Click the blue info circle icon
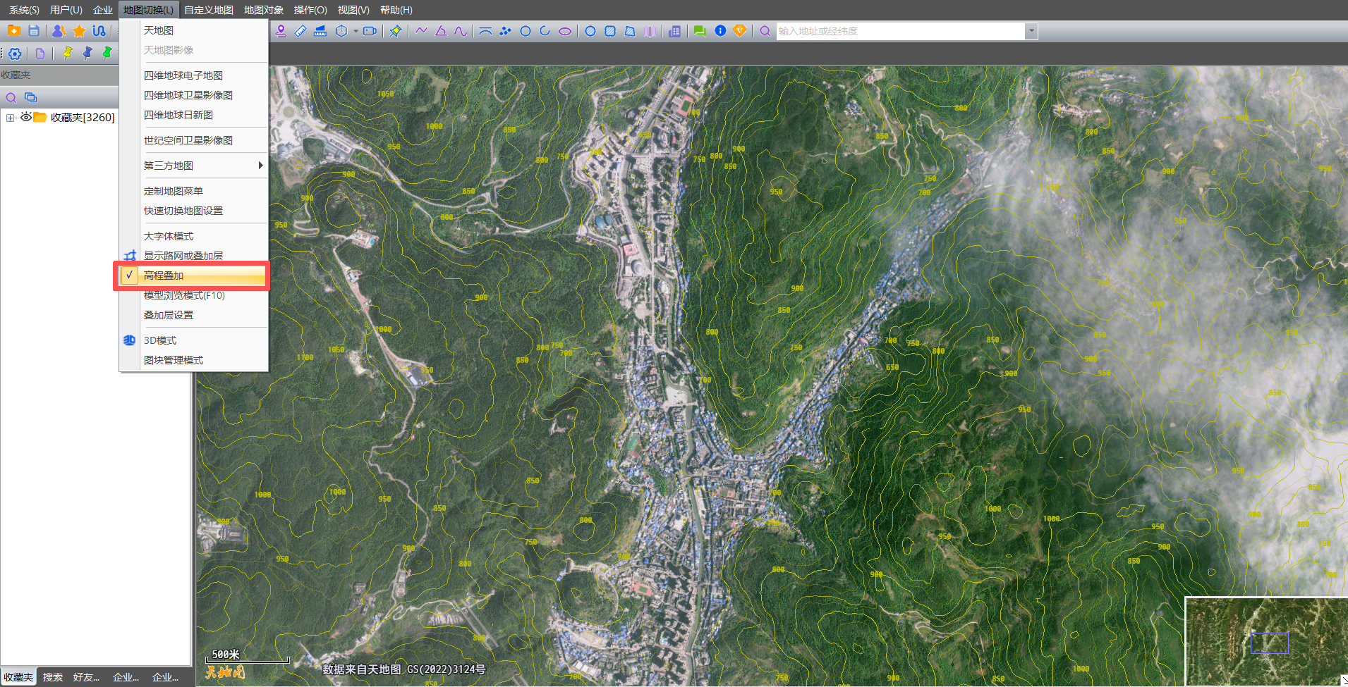This screenshot has width=1348, height=687. point(720,31)
